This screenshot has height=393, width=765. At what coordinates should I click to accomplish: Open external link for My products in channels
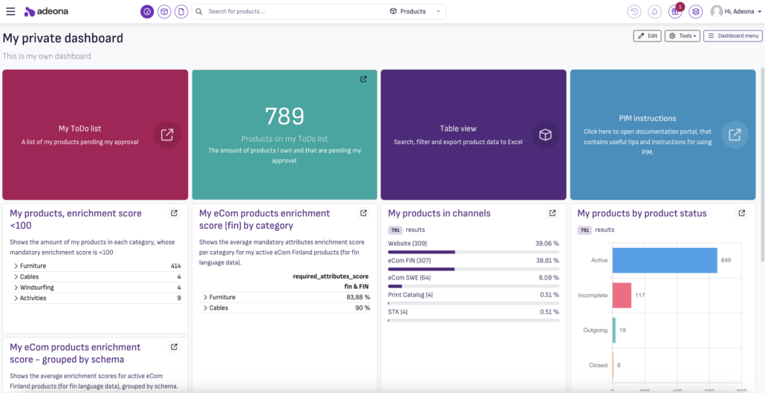point(553,213)
